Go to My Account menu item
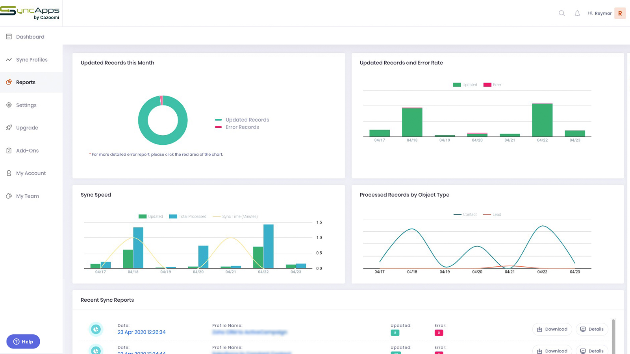This screenshot has height=354, width=630. click(x=31, y=173)
